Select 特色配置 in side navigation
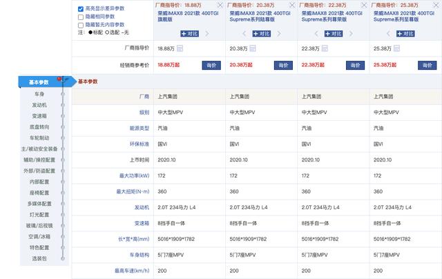The image size is (442, 279). click(39, 248)
